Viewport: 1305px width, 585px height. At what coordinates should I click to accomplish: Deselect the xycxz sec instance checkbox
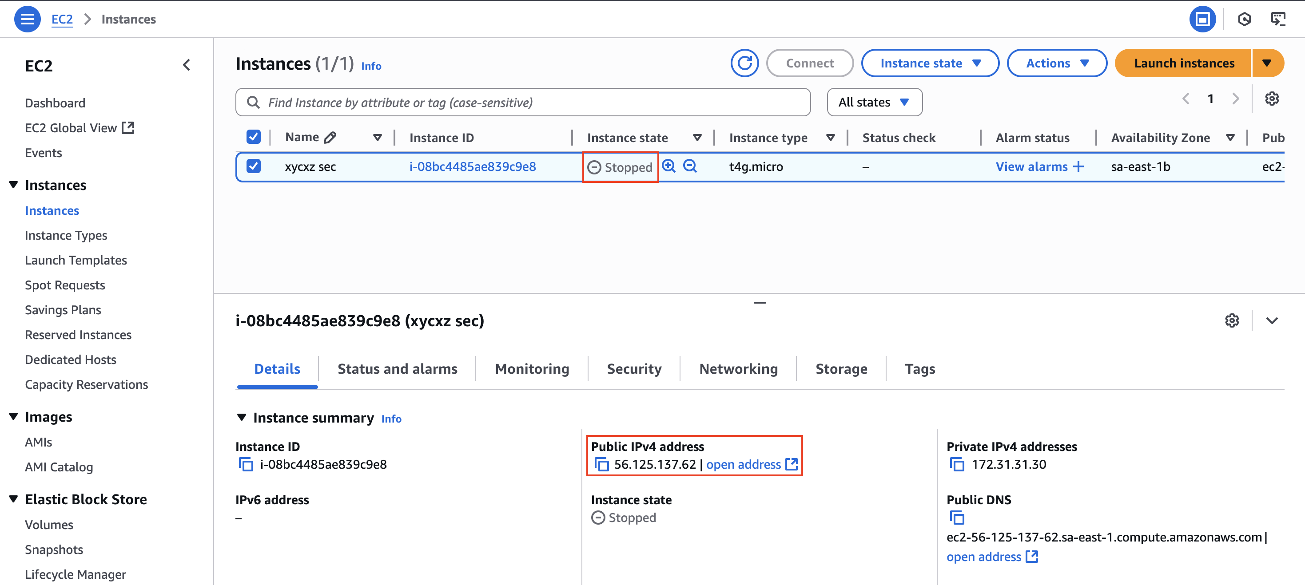click(253, 166)
